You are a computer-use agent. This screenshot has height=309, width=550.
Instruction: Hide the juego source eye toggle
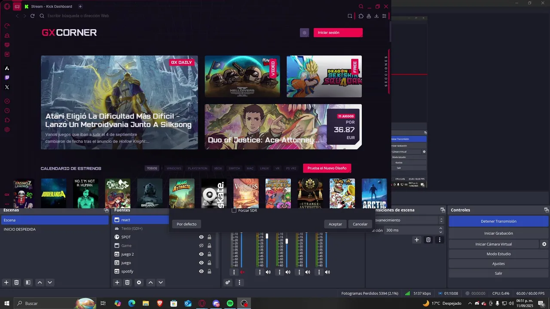tap(201, 263)
